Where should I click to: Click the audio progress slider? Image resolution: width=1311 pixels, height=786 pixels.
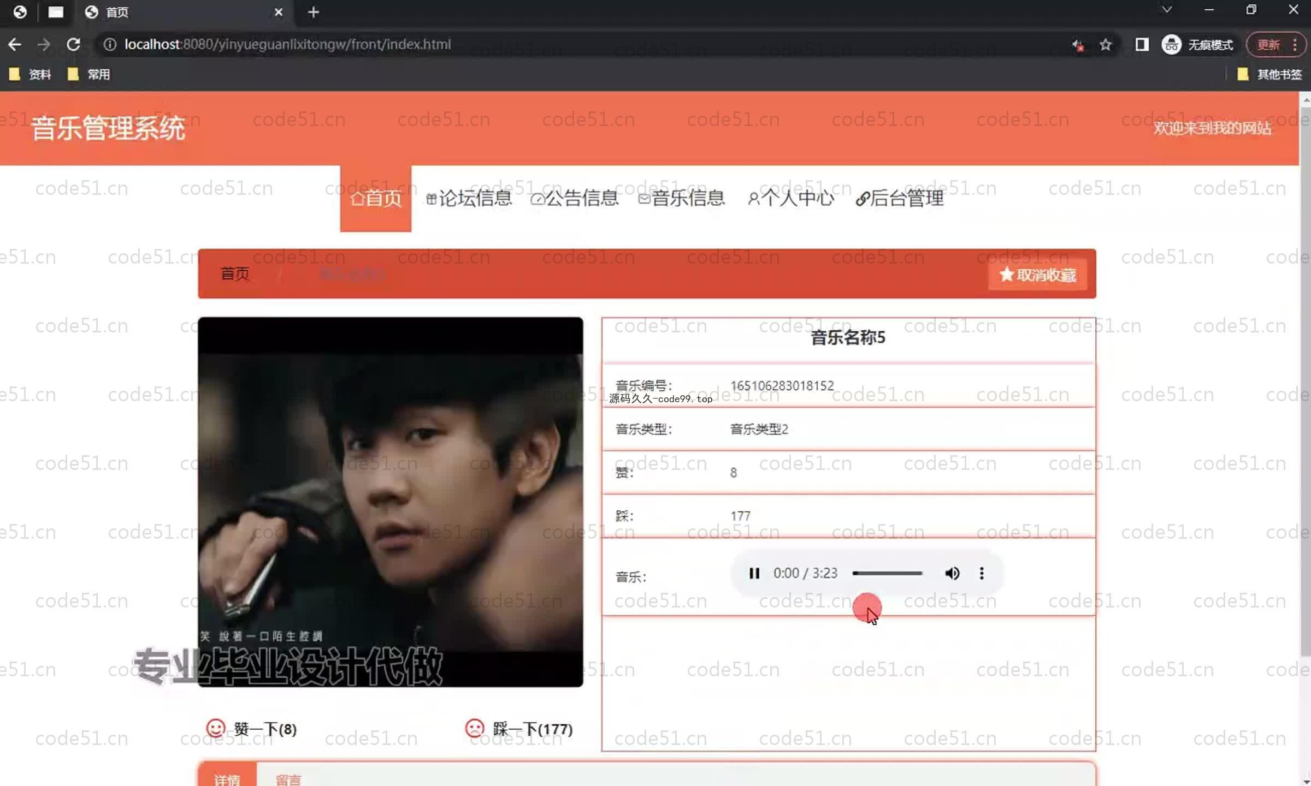pyautogui.click(x=887, y=573)
